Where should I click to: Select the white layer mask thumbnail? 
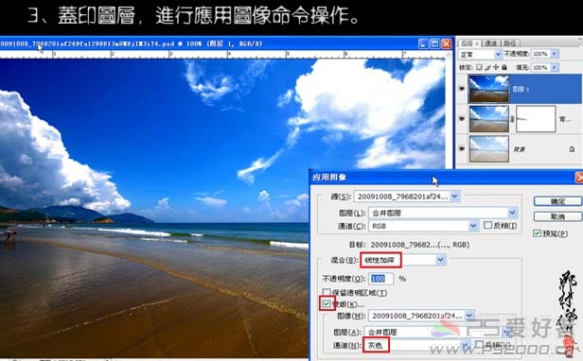tap(536, 119)
